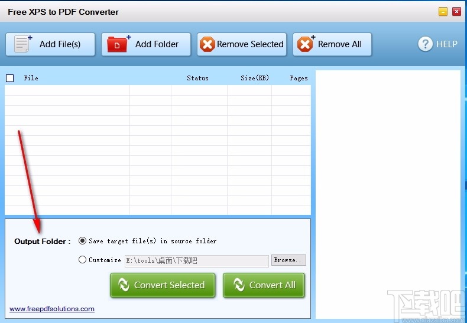Click the Remove Selected X icon
The width and height of the screenshot is (467, 323).
pos(207,44)
